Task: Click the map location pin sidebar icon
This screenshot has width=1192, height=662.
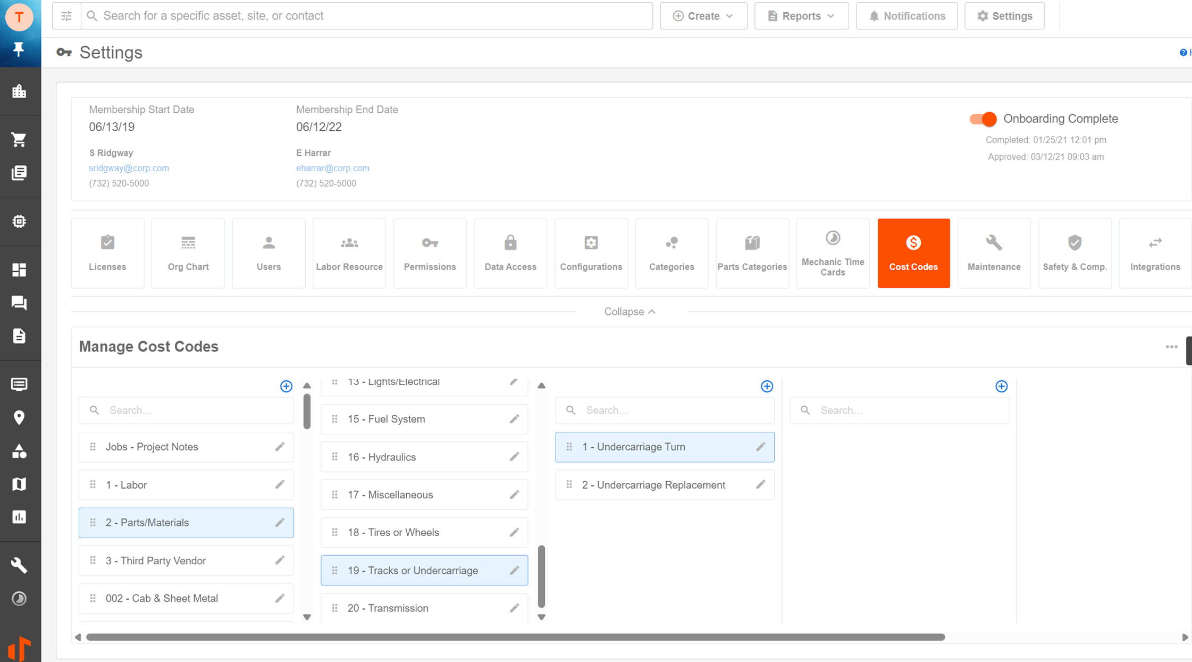Action: coord(19,418)
